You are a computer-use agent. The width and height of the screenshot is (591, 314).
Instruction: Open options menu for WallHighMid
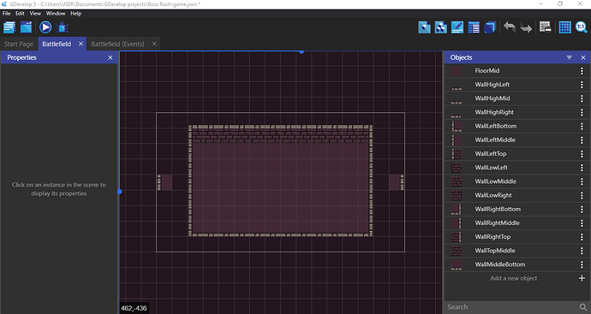tap(582, 98)
